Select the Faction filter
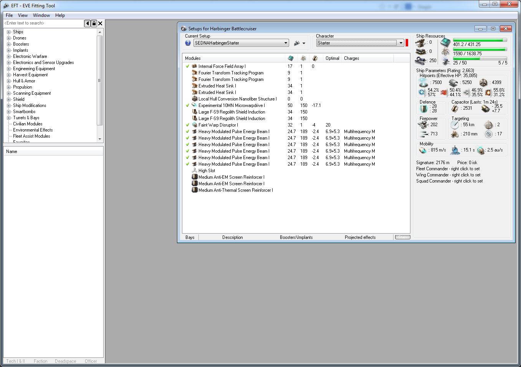521x367 pixels. (40, 361)
